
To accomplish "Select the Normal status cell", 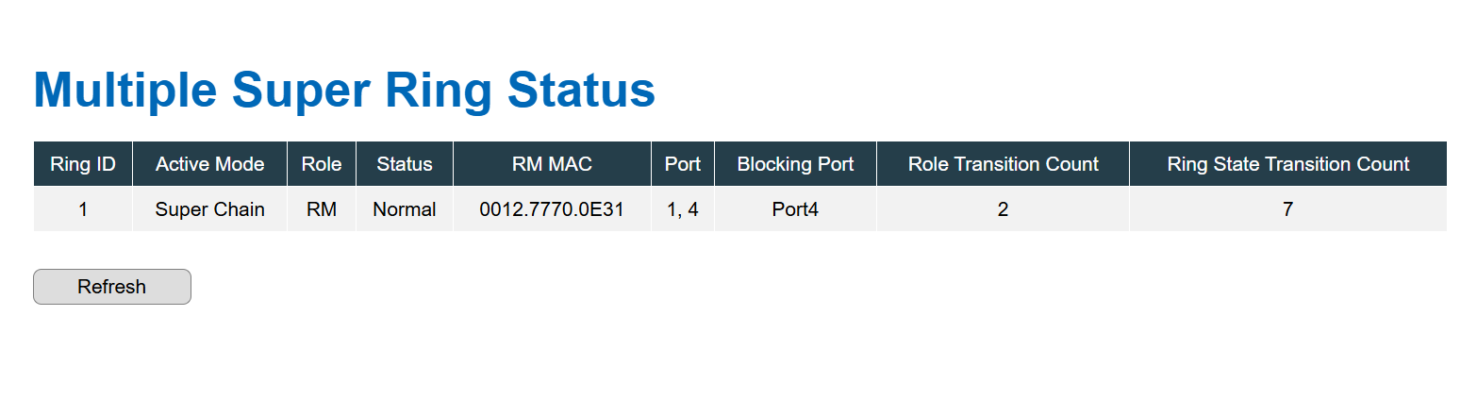I will pyautogui.click(x=405, y=209).
